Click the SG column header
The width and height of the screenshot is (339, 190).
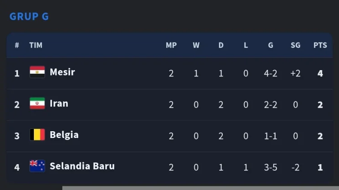[295, 45]
